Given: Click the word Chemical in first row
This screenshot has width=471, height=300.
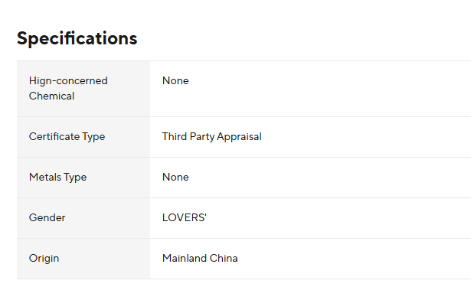Looking at the screenshot, I should [x=51, y=96].
